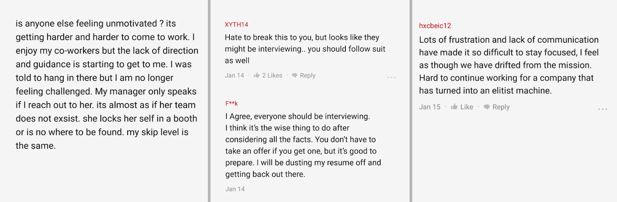Click the Reply text under XYTH14's comment
This screenshot has width=617, height=202.
[308, 75]
